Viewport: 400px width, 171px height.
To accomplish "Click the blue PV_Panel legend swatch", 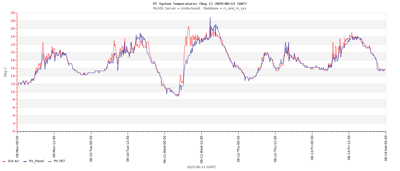I will pos(25,162).
